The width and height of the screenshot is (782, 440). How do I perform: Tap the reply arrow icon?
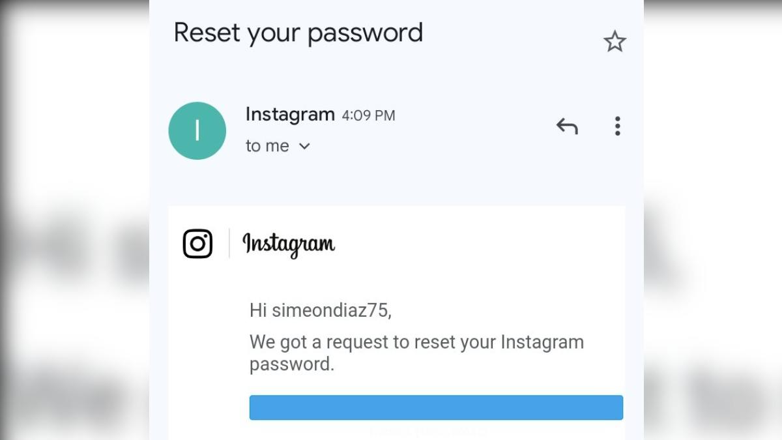click(x=567, y=126)
